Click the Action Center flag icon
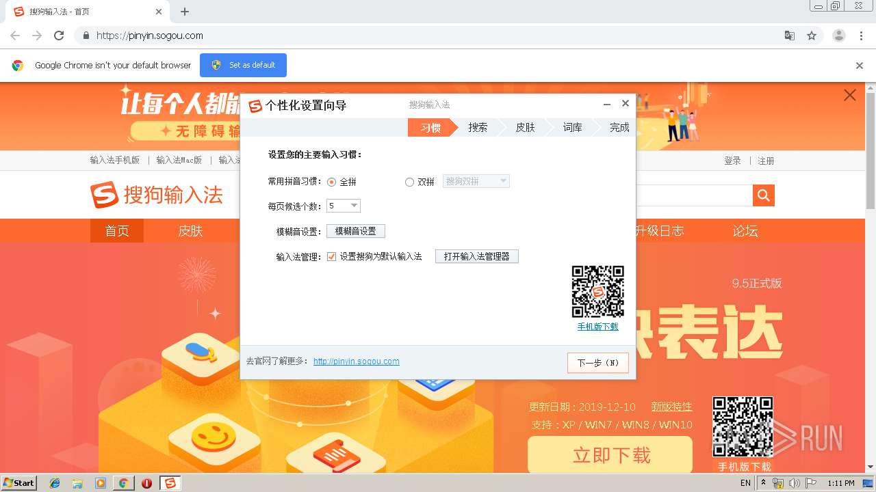876x492 pixels. pyautogui.click(x=811, y=483)
